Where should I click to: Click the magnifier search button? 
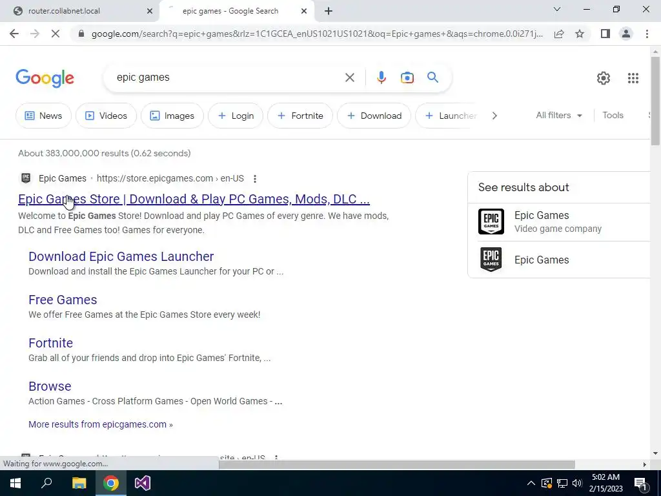[432, 77]
